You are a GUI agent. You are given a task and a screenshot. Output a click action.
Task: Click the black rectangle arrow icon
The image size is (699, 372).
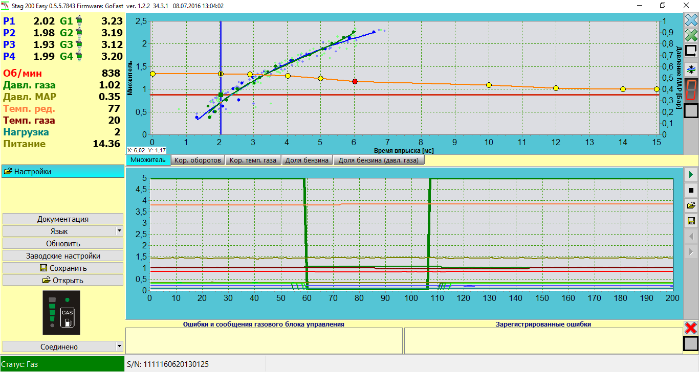[x=691, y=51]
